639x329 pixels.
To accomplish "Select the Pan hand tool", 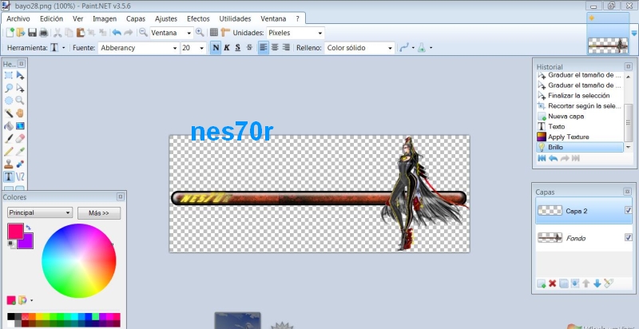I will click(20, 113).
